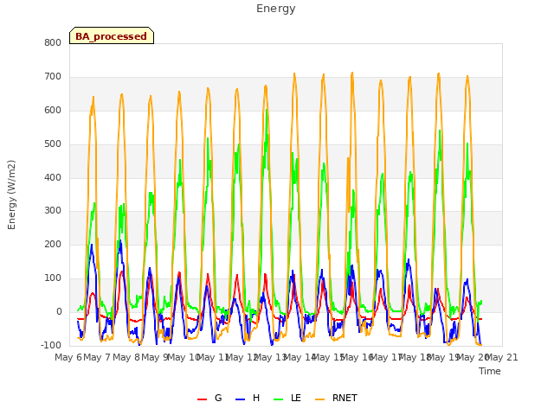Screen dimensions: 554x415
Task: Click the G legend entry
Action: 209,398
